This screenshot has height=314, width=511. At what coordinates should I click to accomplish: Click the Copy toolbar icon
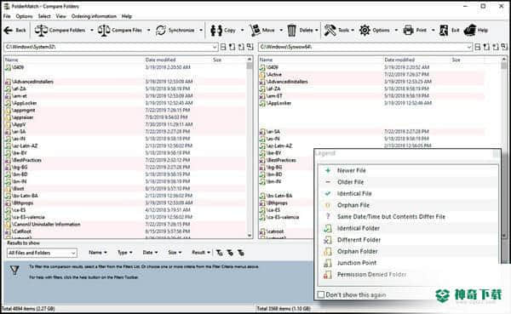pos(216,31)
